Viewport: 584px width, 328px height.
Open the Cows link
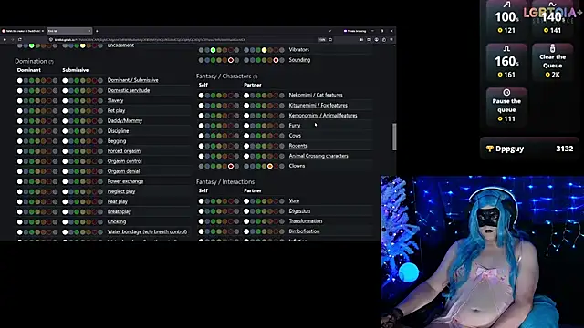[x=295, y=136]
